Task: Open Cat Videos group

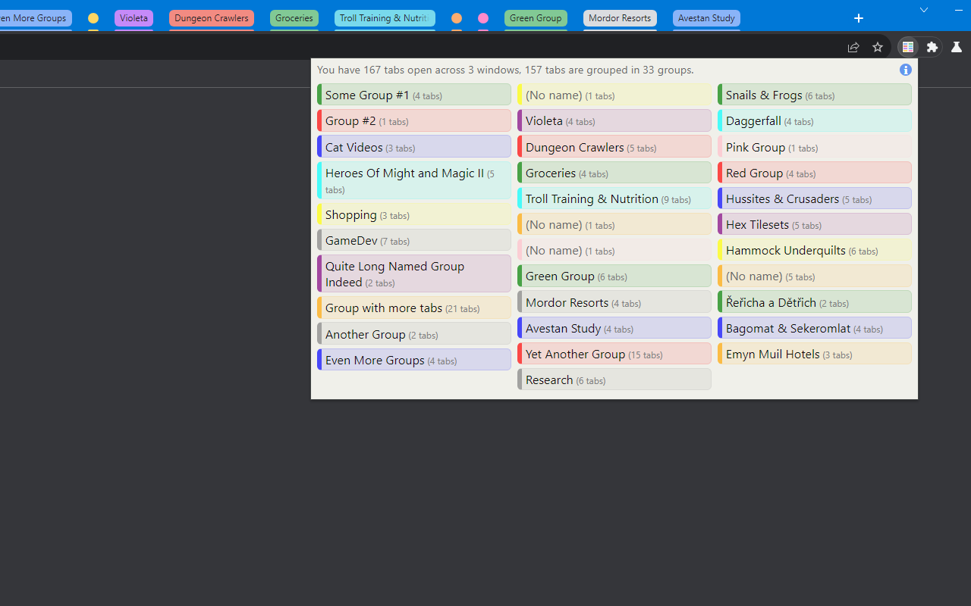Action: coord(414,147)
